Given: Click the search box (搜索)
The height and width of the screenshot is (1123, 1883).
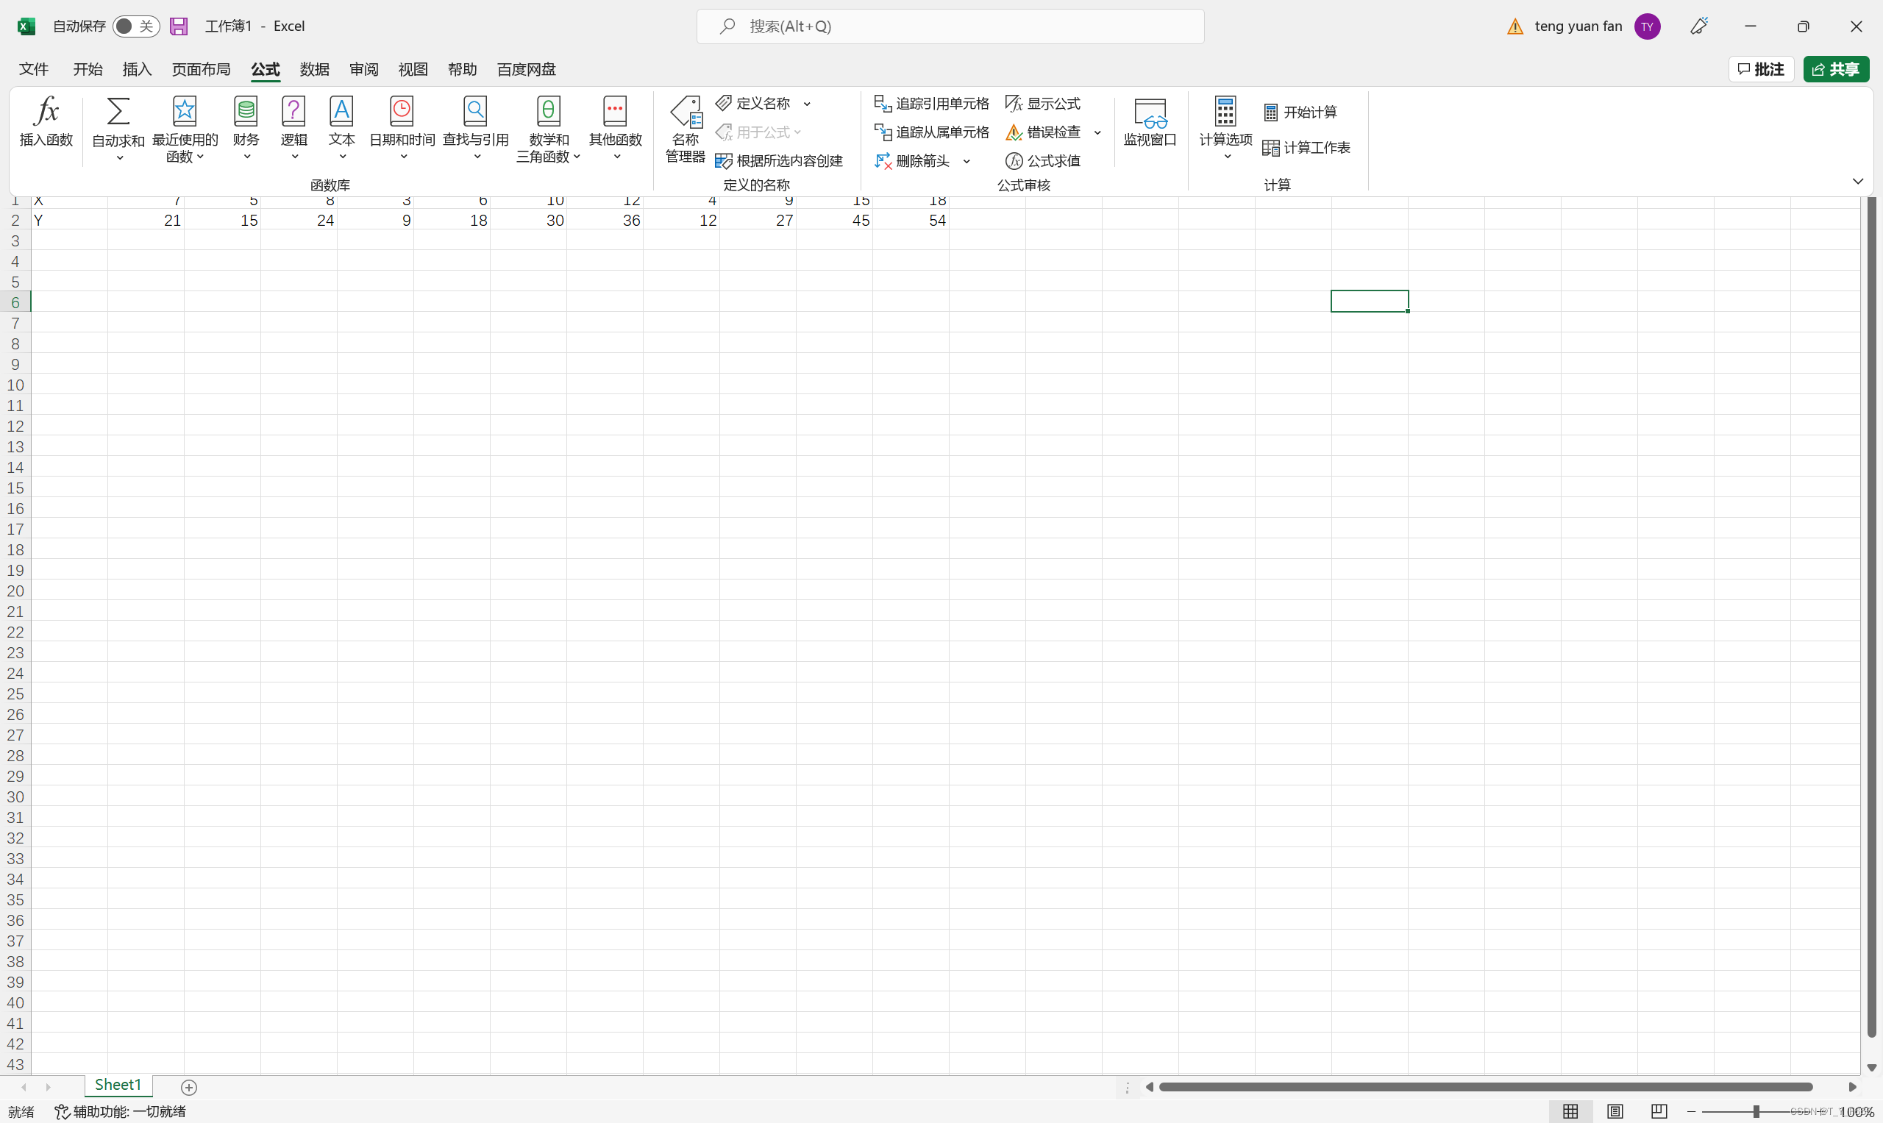Looking at the screenshot, I should [x=950, y=26].
